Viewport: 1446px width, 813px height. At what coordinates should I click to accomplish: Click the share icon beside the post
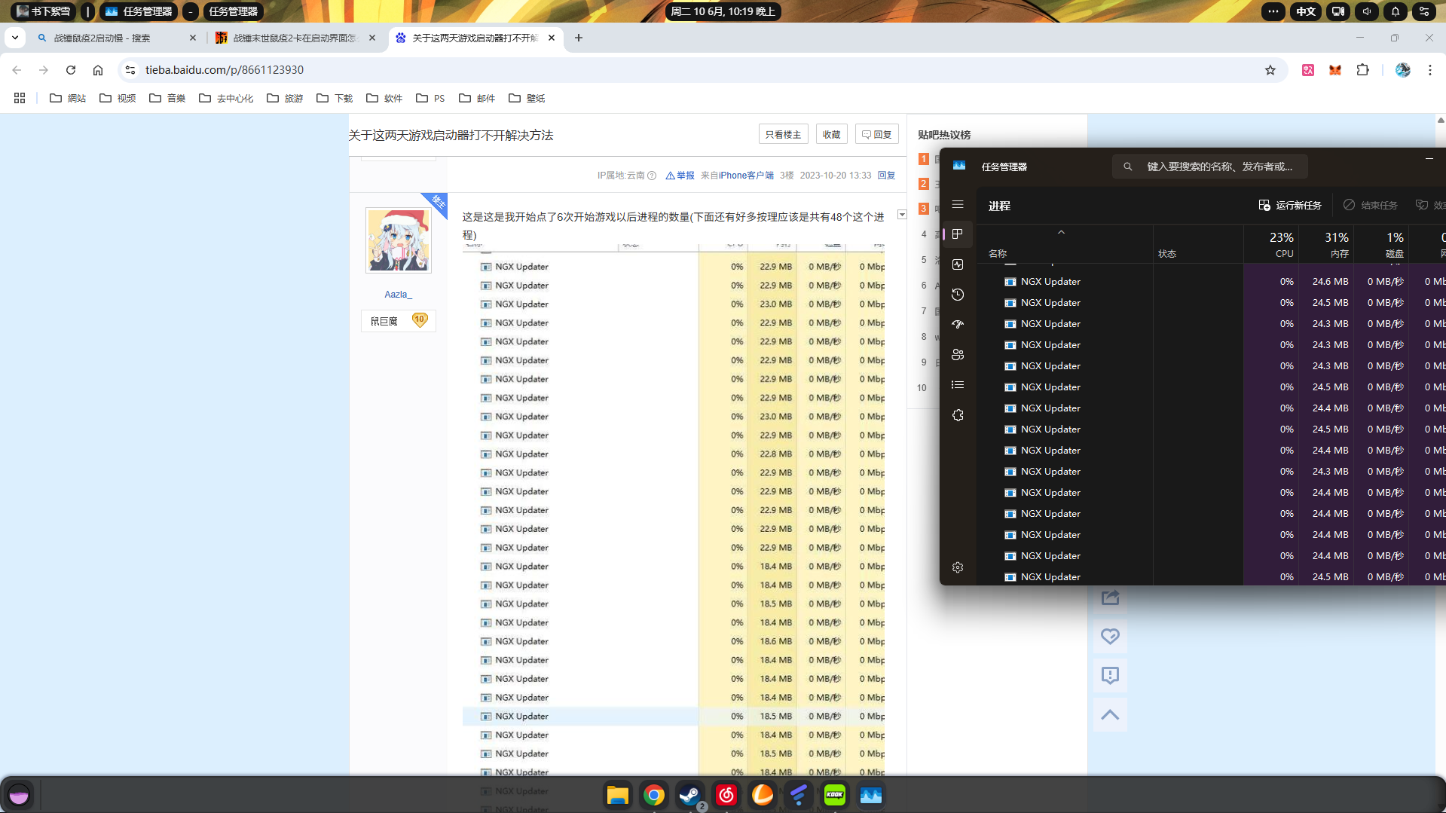click(1110, 598)
